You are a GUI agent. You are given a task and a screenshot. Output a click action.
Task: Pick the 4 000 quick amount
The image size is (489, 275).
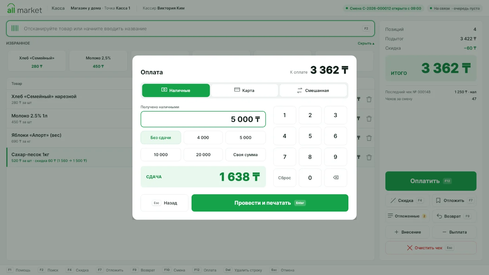(203, 137)
